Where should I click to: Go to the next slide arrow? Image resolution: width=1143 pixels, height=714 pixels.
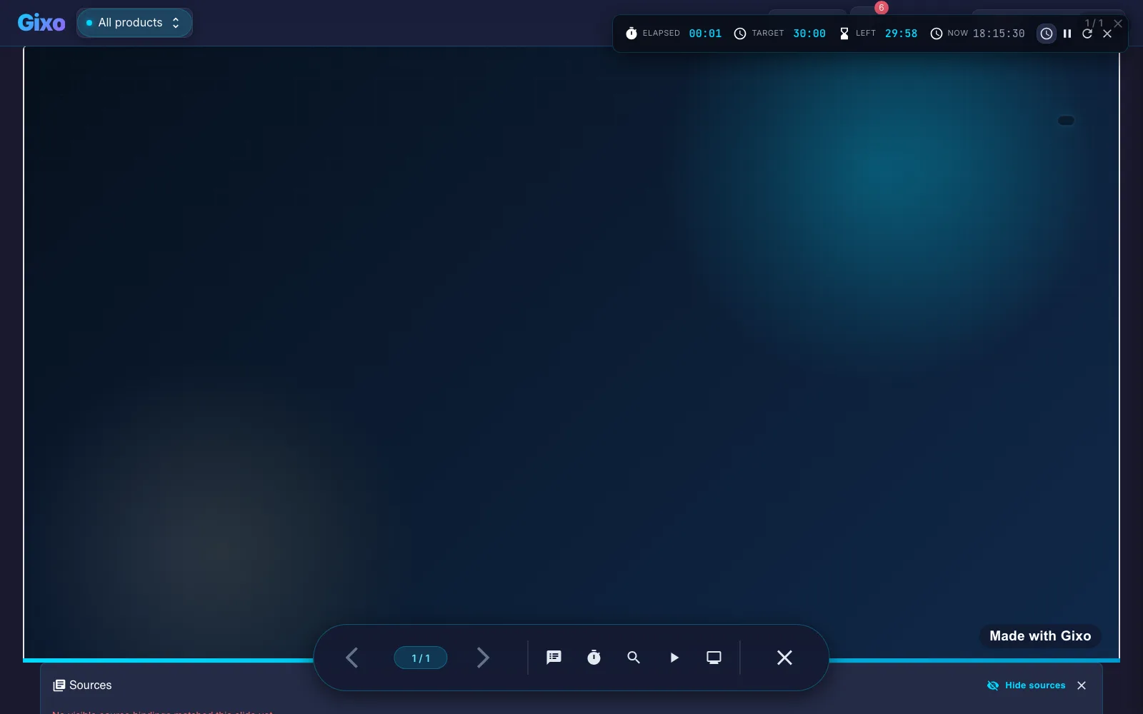tap(483, 658)
